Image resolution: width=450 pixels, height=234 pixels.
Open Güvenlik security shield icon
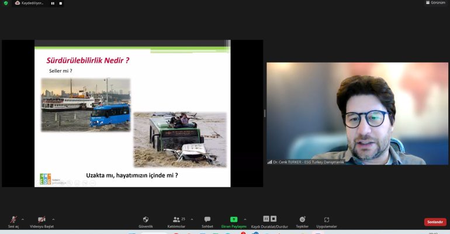coord(146,220)
